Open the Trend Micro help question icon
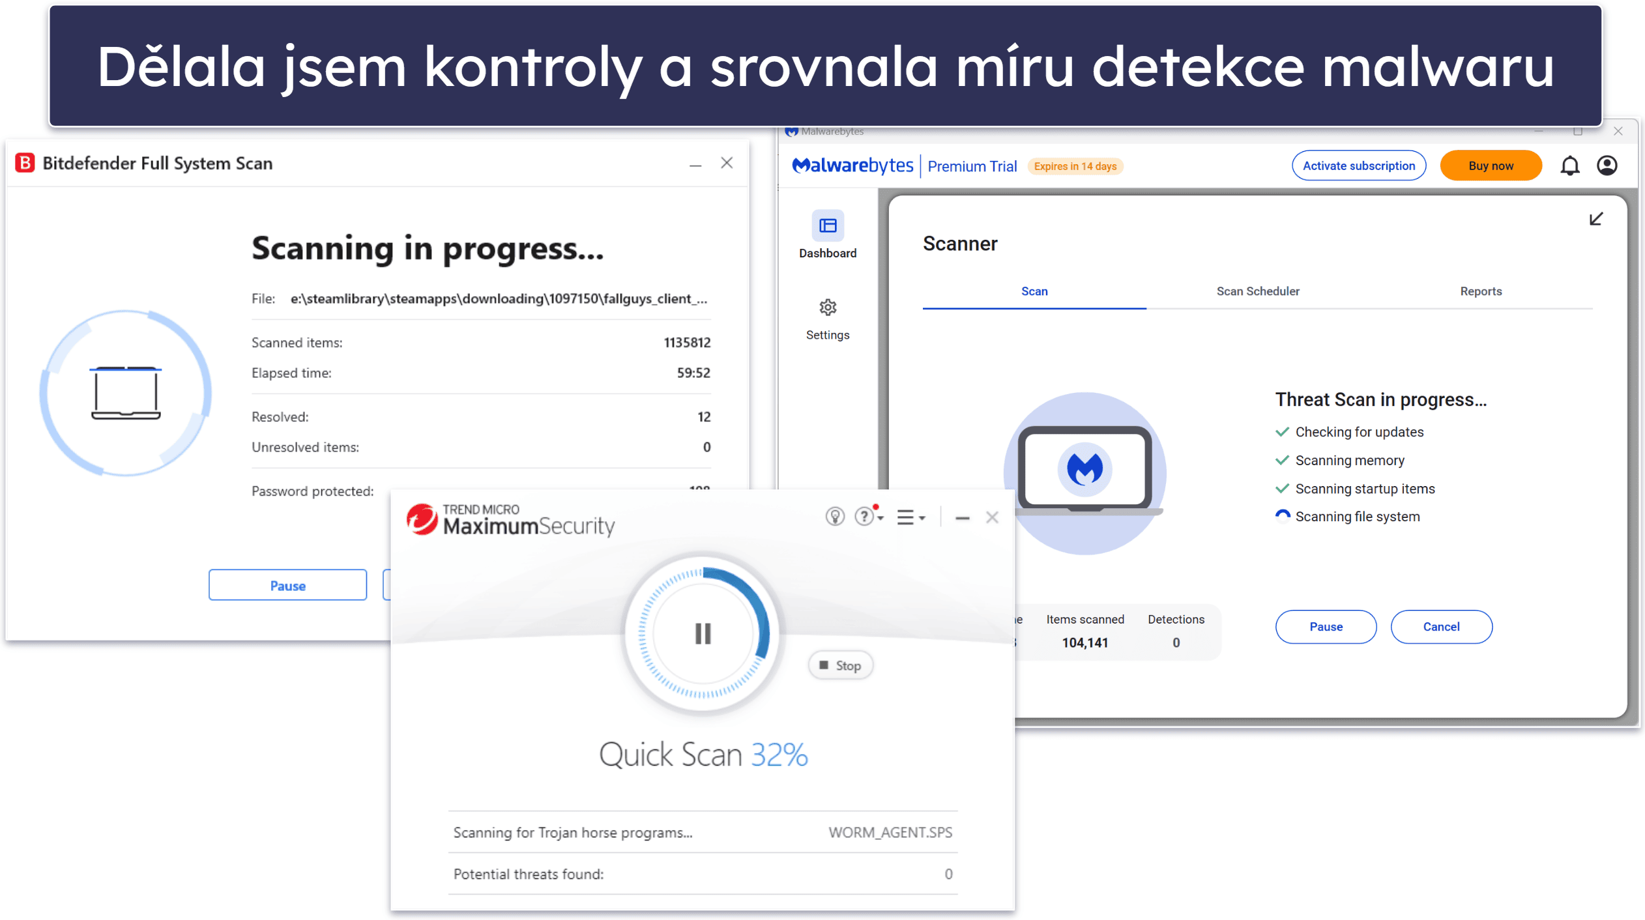The width and height of the screenshot is (1645, 920). (864, 517)
